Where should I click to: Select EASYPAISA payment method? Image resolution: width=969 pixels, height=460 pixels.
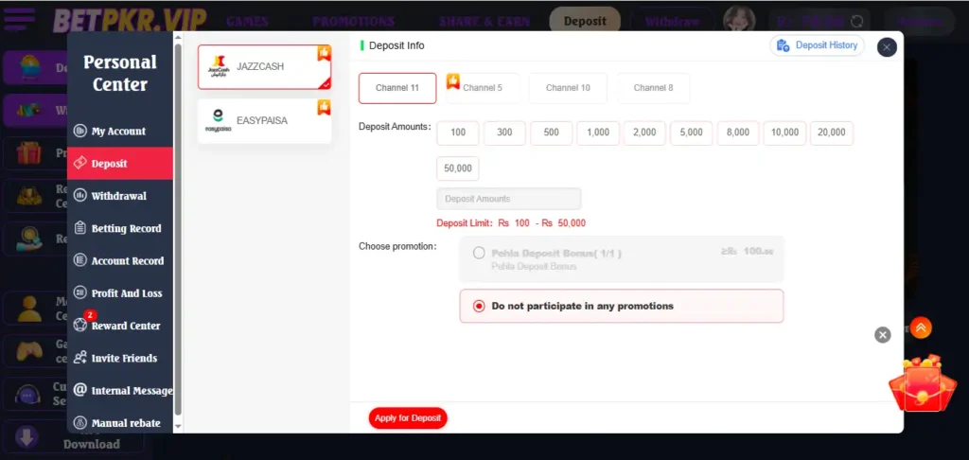(265, 121)
